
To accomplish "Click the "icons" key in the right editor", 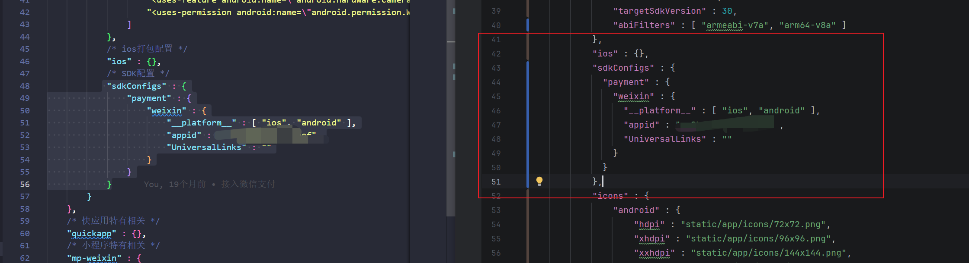I will coord(610,196).
